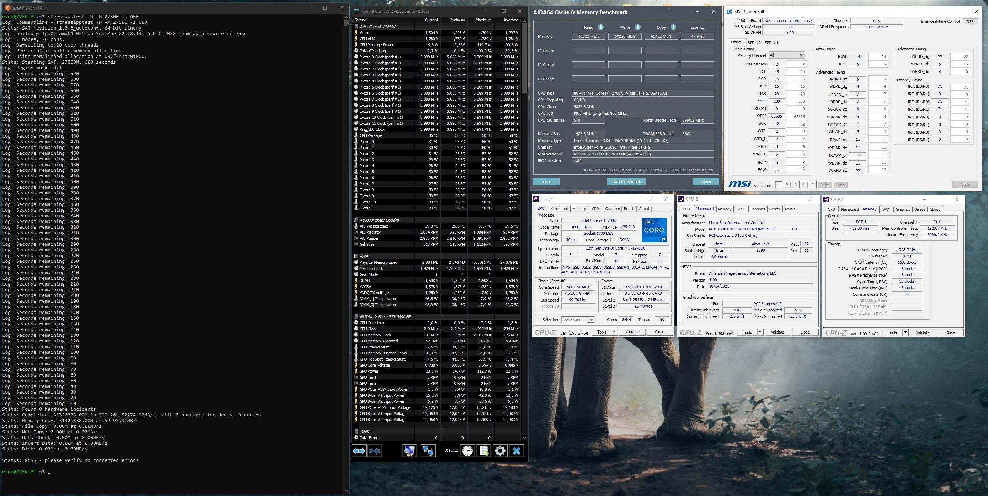Click Load button in MSI Dragon Ball
Image resolution: width=988 pixels, height=496 pixels.
pyautogui.click(x=840, y=185)
